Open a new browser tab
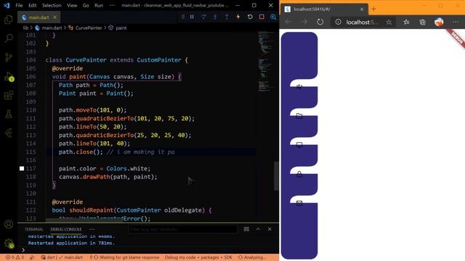Viewport: 465px width, 261px height. click(373, 9)
